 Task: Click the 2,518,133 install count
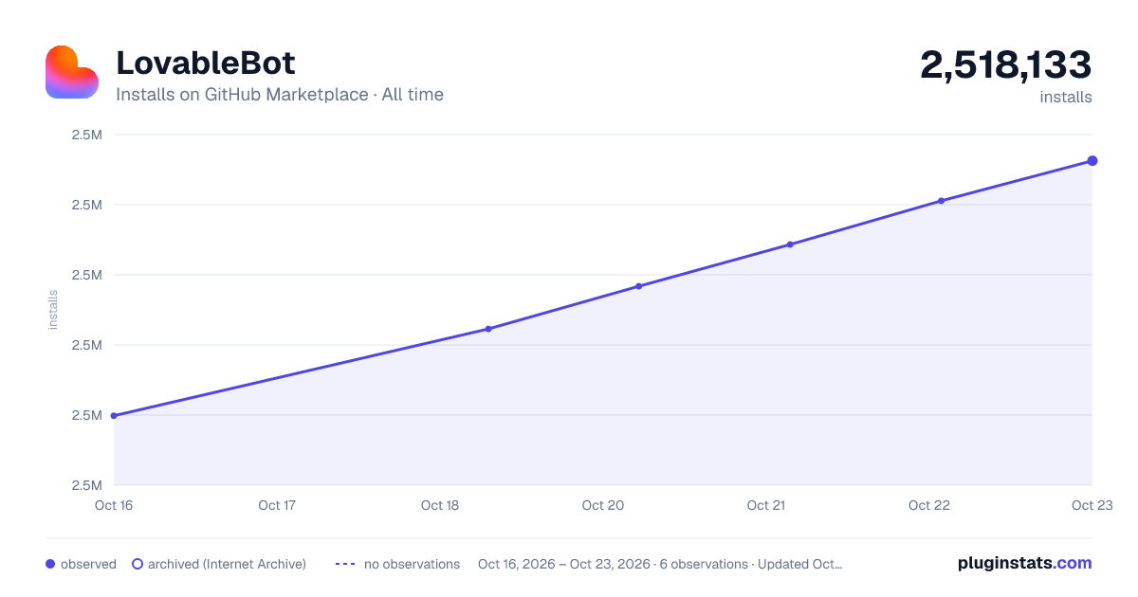click(1005, 64)
